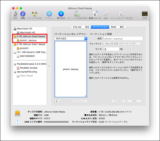Click the USB serial number 000000000000000000
Screen dimensions: 160x141
[x=56, y=122]
